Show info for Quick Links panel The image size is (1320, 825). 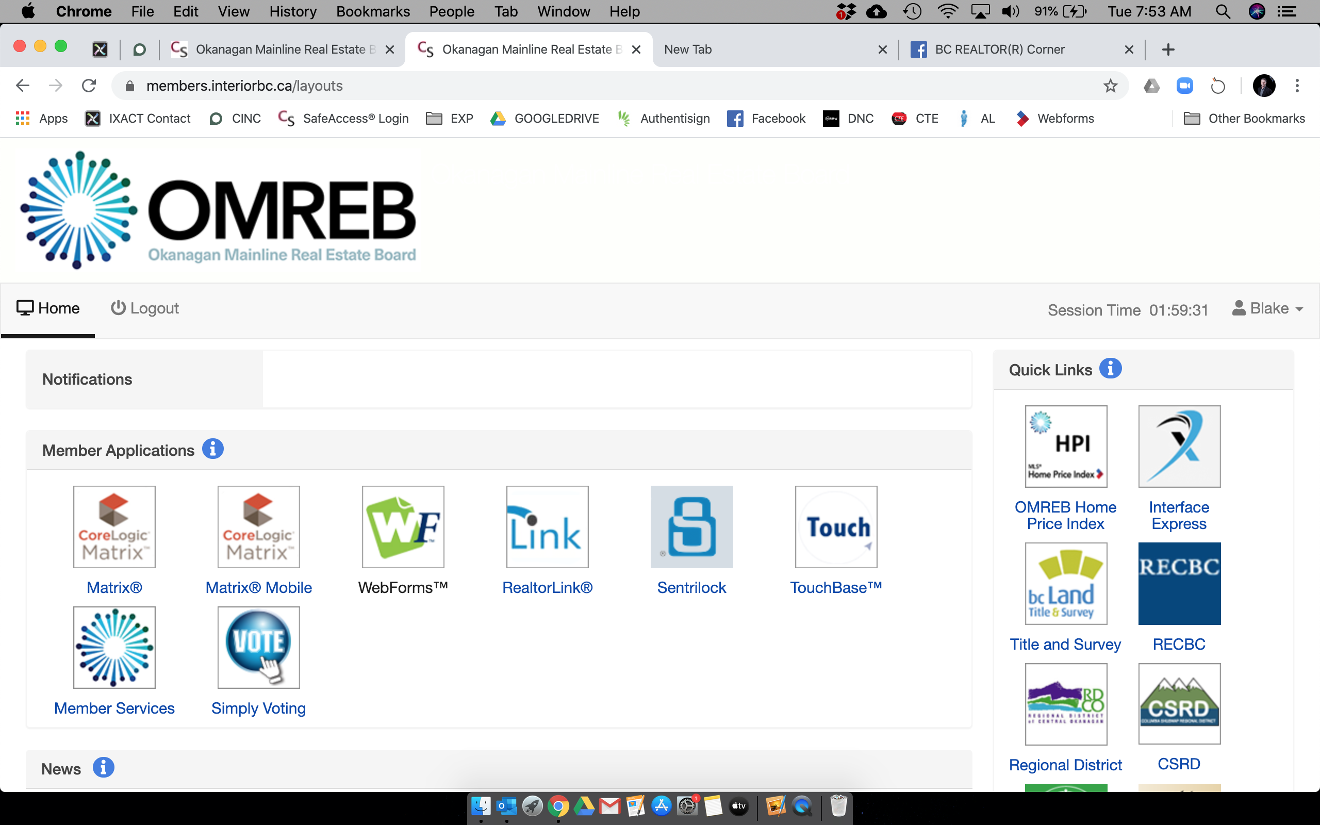coord(1110,368)
